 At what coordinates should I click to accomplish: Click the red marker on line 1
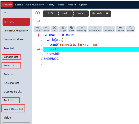tap(39, 35)
